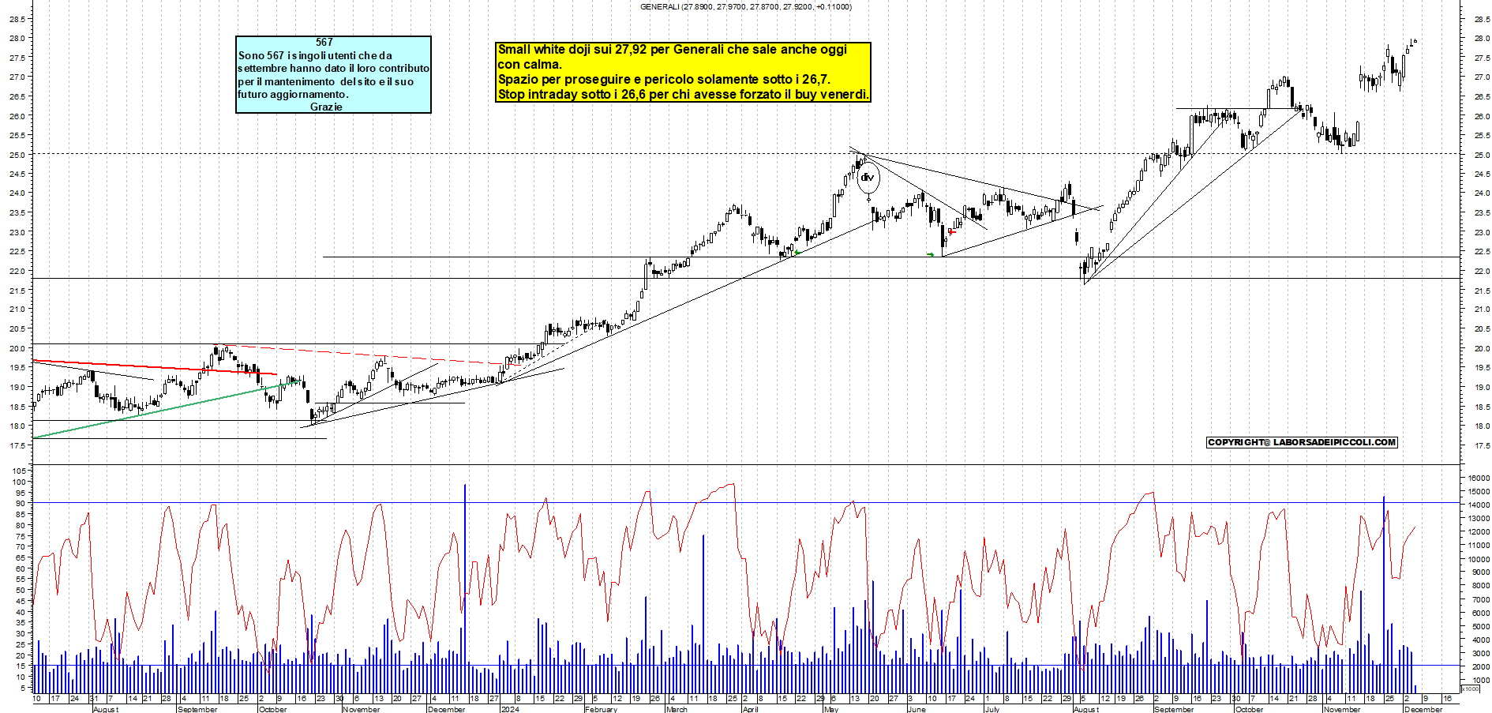The width and height of the screenshot is (1492, 713).
Task: Click the "Stop intraday sotto i 26,6" line
Action: click(x=683, y=95)
